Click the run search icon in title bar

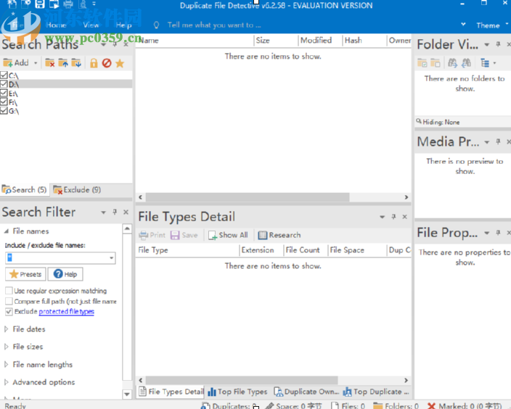point(54,4)
